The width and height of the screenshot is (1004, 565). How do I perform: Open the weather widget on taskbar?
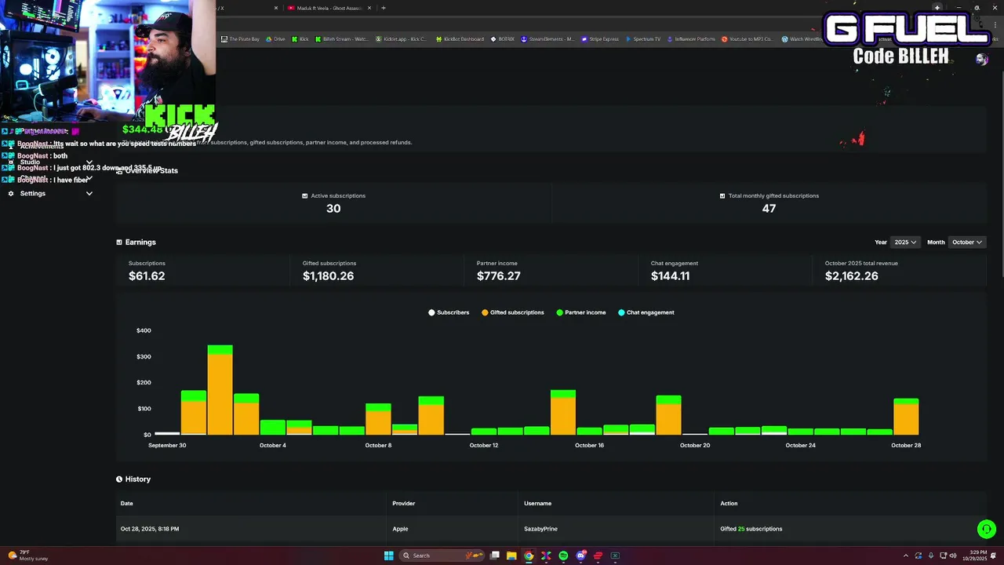point(28,556)
